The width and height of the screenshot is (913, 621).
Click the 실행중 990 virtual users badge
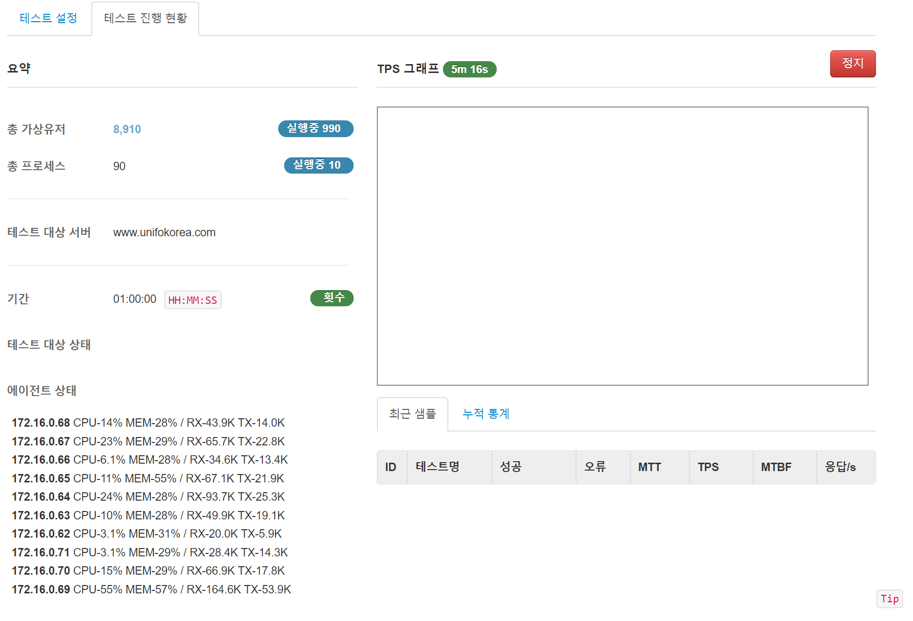pos(315,129)
